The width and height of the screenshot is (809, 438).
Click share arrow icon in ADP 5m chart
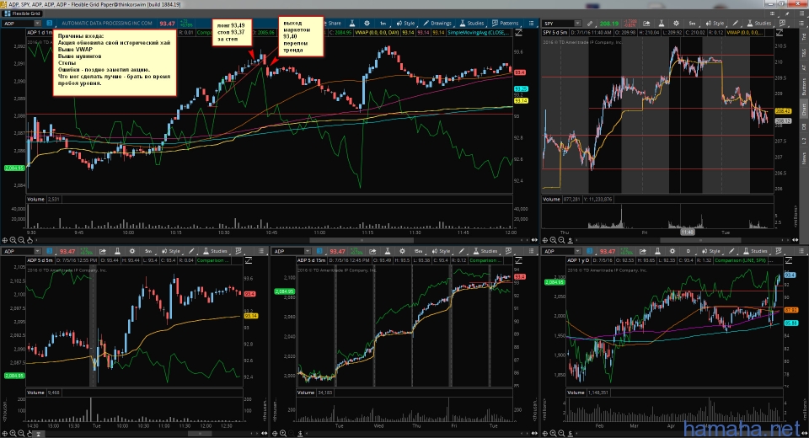pos(103,251)
